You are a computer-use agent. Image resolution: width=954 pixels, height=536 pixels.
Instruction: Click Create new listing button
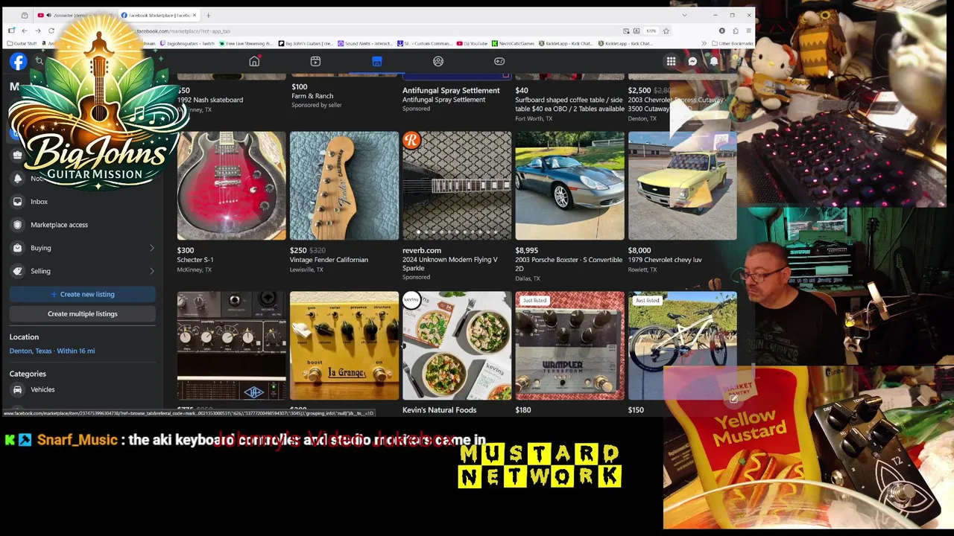[x=83, y=294]
